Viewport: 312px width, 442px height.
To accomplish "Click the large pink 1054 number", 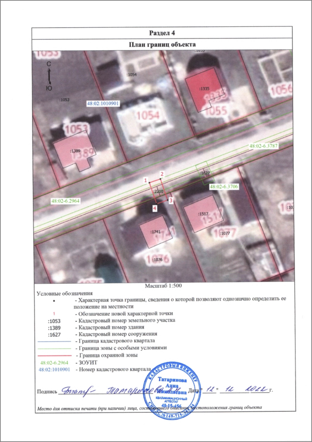I will click(148, 116).
